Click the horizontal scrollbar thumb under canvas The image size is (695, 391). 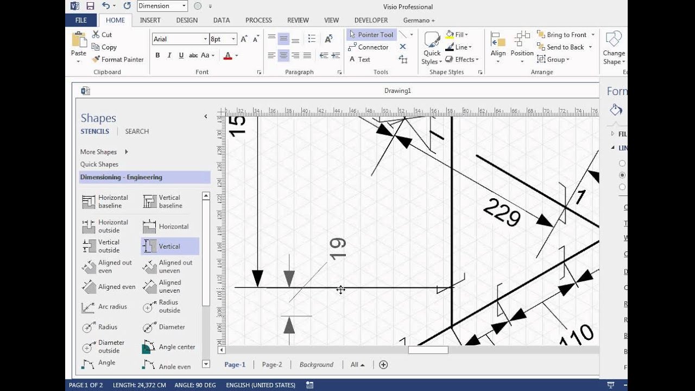[428, 350]
